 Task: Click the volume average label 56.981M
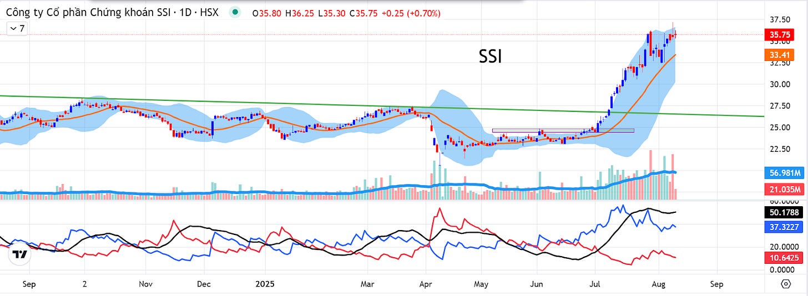784,172
